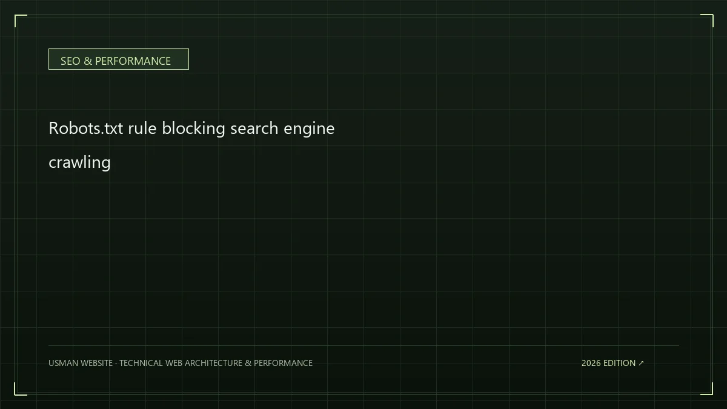Click the footer text "USMAN WEBSITE · TECHNICAL WEB ARCHITECTURE & PERFORMANCE"
727x409 pixels.
coord(181,363)
